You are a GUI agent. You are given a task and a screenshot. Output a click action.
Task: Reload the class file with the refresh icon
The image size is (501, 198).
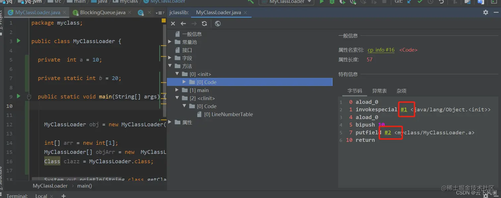[x=204, y=23]
